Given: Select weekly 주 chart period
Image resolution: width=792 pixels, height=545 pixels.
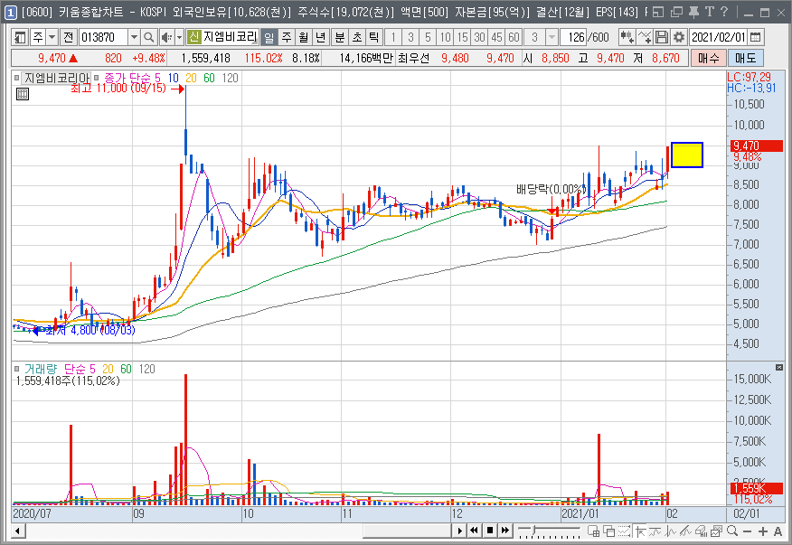Looking at the screenshot, I should pyautogui.click(x=287, y=37).
